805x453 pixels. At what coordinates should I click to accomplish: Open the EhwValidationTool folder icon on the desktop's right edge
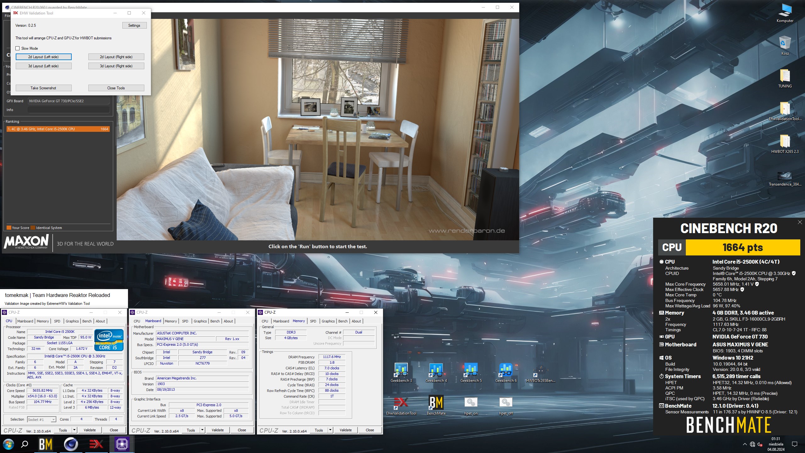point(785,111)
